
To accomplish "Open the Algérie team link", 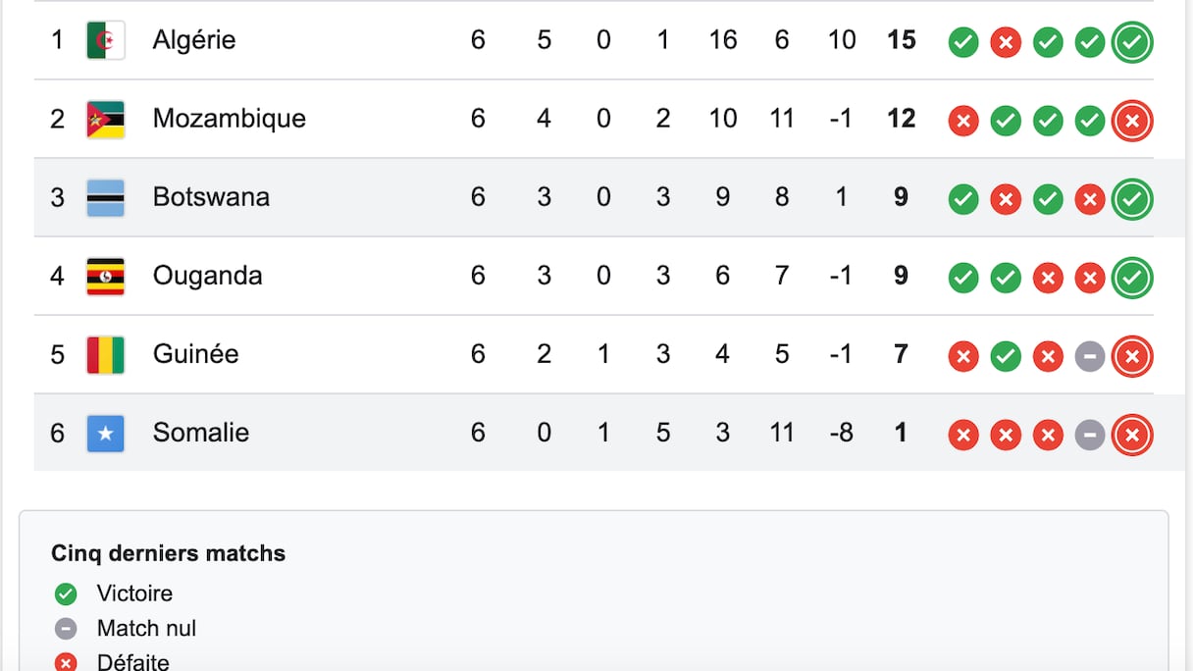I will point(194,40).
